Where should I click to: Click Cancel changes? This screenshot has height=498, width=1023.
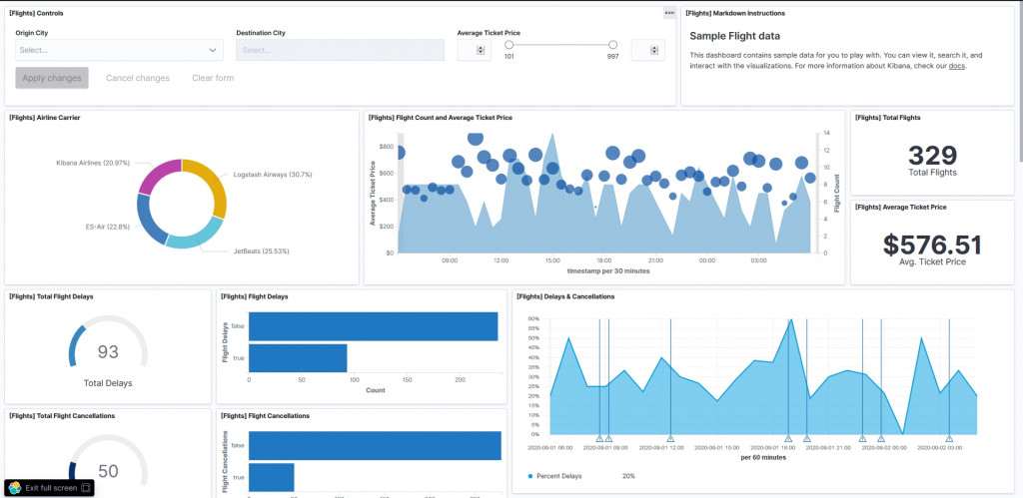click(138, 78)
